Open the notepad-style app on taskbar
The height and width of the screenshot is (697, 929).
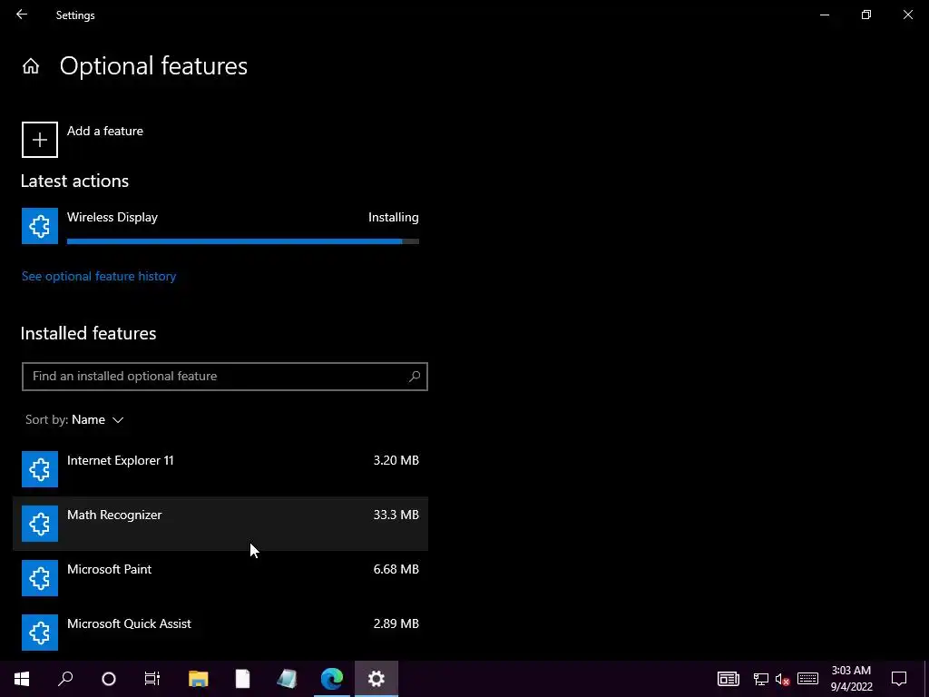click(288, 679)
